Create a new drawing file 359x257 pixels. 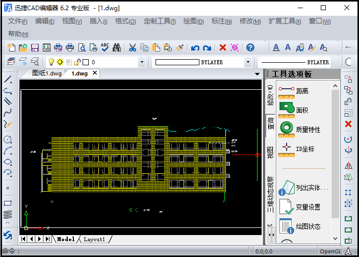pos(11,47)
